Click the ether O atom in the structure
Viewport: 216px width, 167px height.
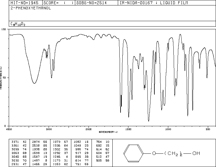154,153
